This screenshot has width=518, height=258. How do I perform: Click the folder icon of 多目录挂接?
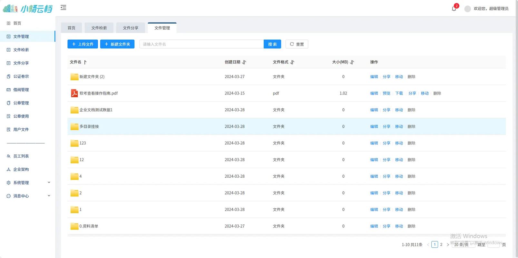tap(74, 126)
